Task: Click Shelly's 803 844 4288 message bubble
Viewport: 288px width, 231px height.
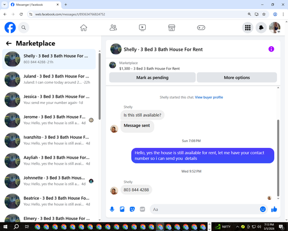Action: (x=136, y=190)
